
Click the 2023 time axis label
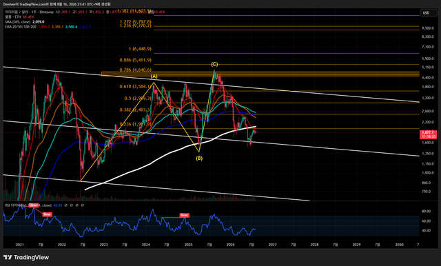click(x=104, y=245)
